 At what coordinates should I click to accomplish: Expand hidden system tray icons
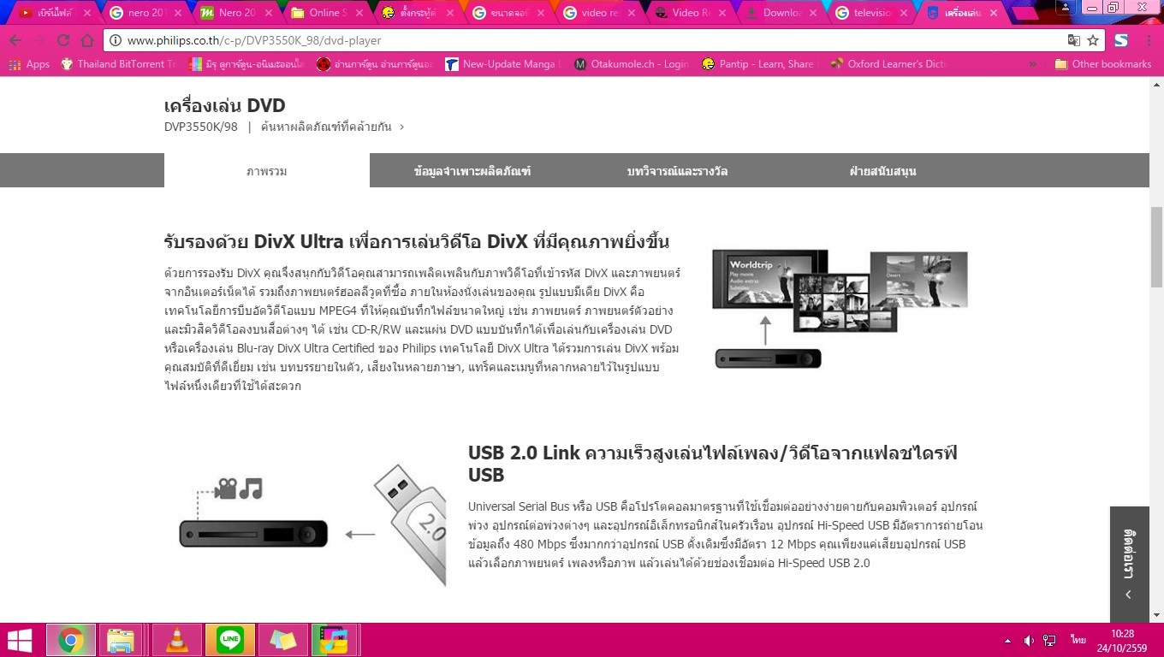pos(1008,640)
